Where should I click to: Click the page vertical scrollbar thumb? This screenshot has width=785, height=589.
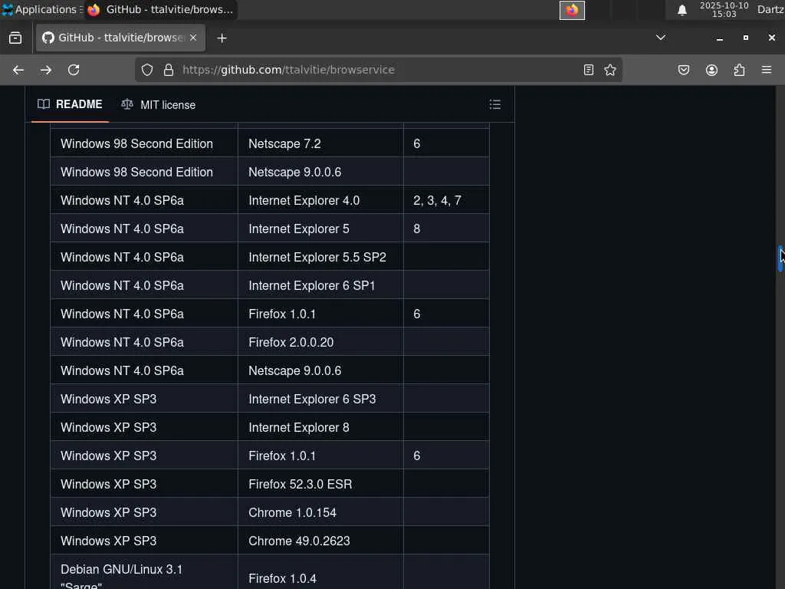coord(780,258)
